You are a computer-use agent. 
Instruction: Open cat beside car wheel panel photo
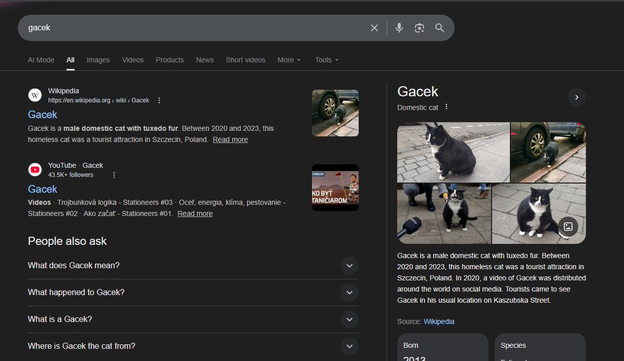[548, 152]
